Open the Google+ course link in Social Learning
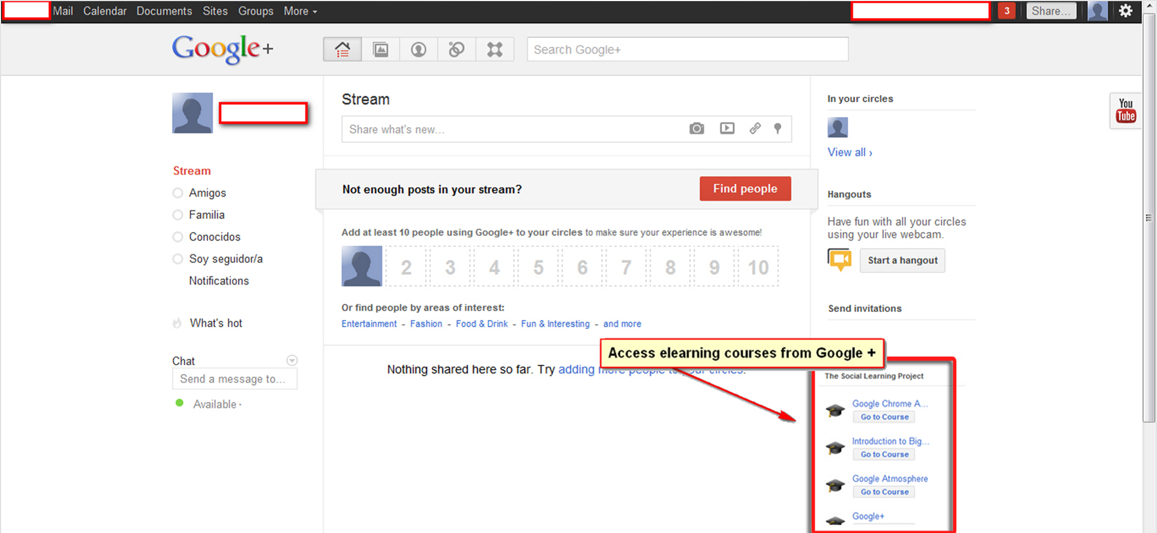1157x533 pixels. 868,516
